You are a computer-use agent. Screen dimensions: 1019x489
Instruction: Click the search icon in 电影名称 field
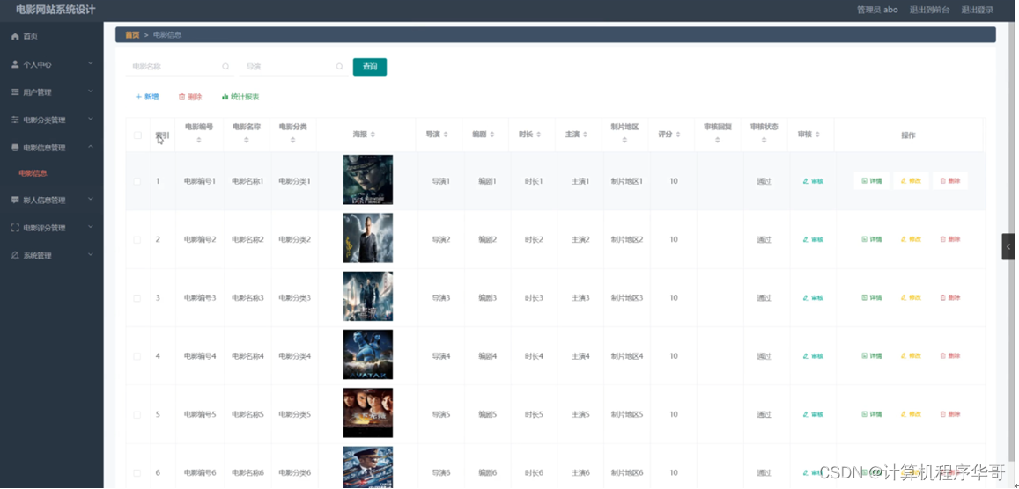(x=225, y=66)
